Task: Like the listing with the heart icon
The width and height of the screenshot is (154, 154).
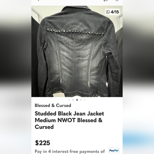Action: tap(117, 1)
